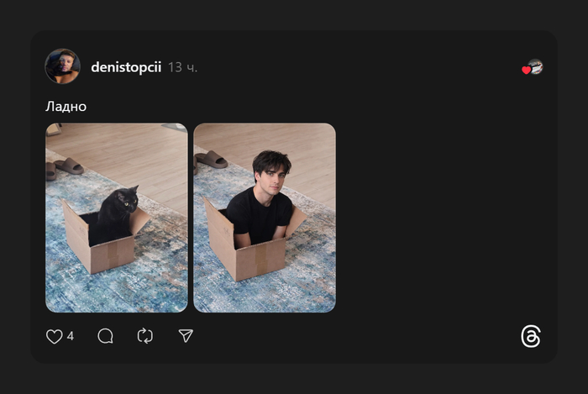Click the slippers in the right photo
Image resolution: width=588 pixels, height=394 pixels.
click(x=210, y=160)
